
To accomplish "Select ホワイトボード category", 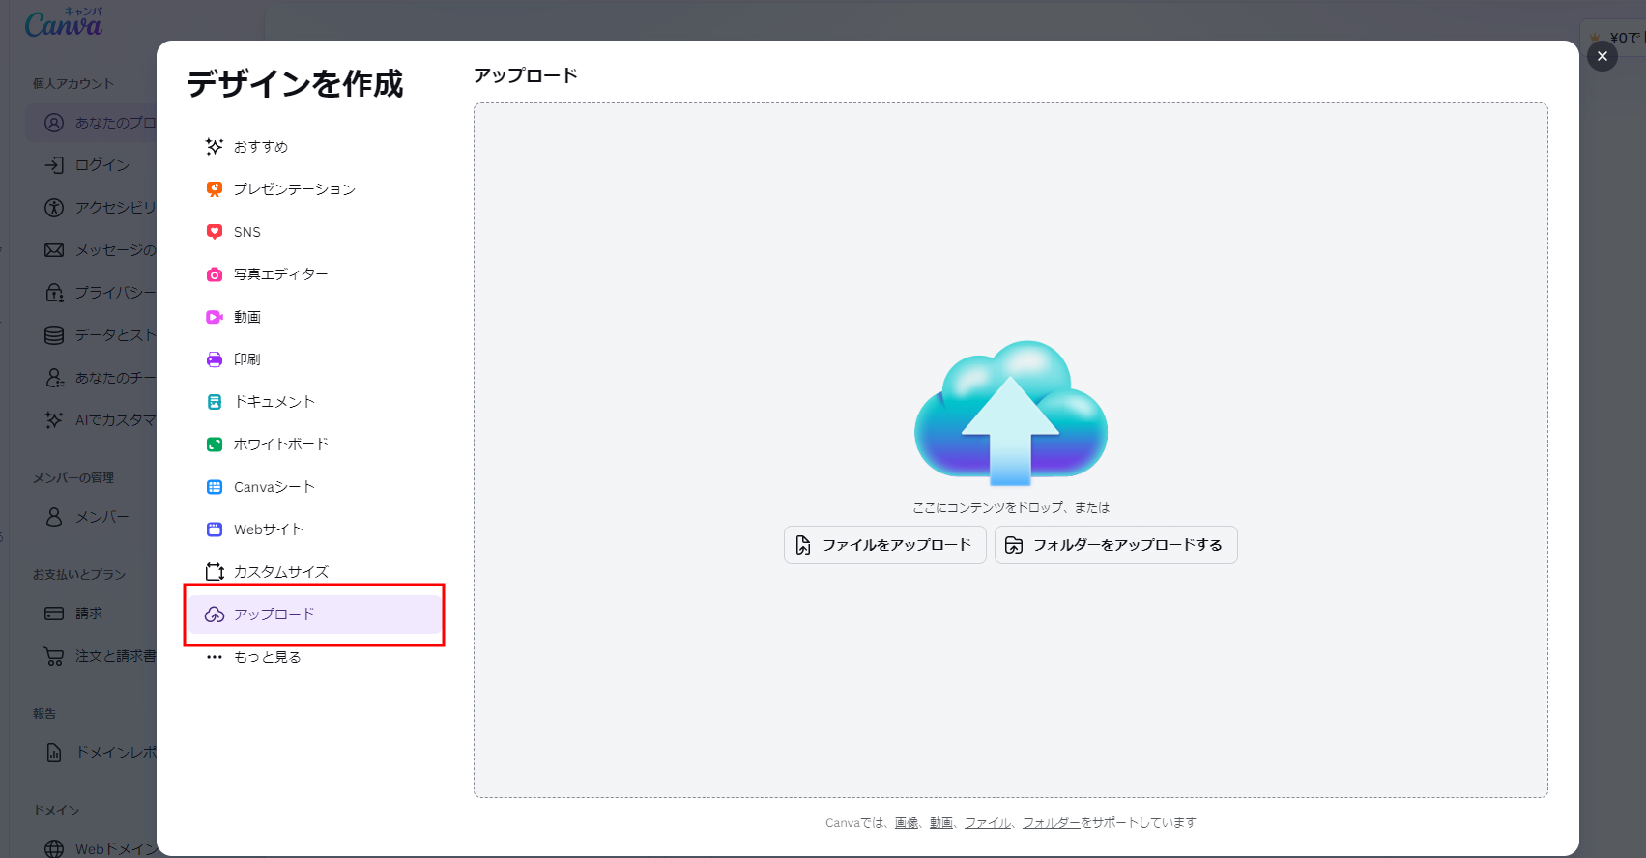I will pos(316,444).
